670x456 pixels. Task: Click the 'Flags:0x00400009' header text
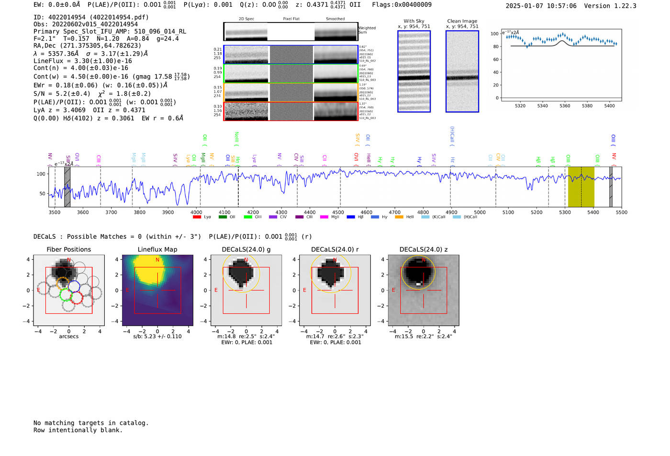point(402,5)
